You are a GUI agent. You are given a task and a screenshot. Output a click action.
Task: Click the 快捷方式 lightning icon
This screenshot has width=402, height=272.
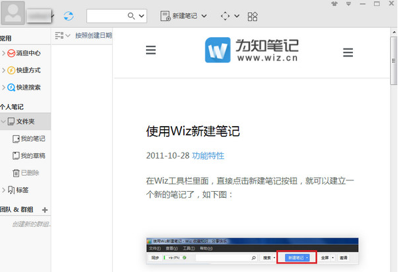11,70
